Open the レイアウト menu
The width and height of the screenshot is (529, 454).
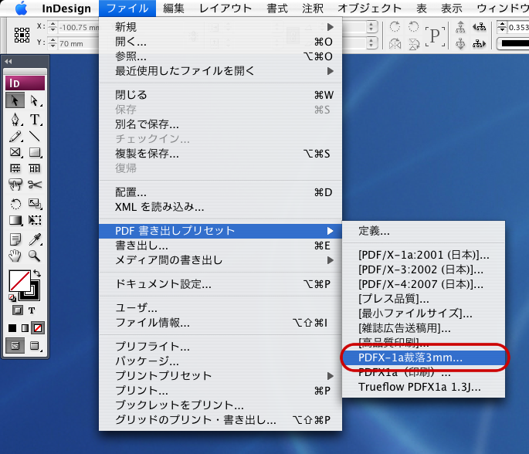(226, 8)
